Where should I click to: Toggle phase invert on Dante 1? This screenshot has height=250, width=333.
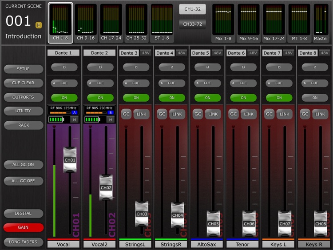coord(64,67)
